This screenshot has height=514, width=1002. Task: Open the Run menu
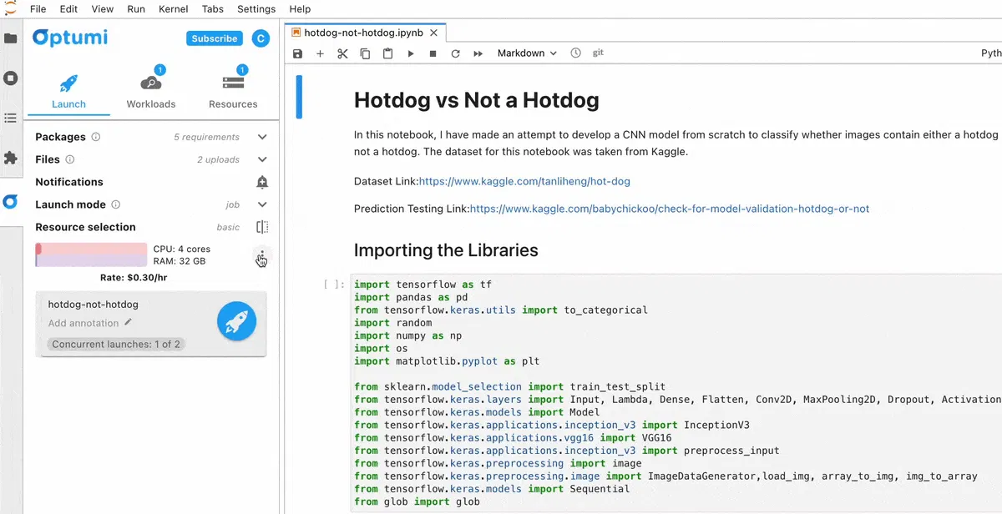(x=136, y=9)
